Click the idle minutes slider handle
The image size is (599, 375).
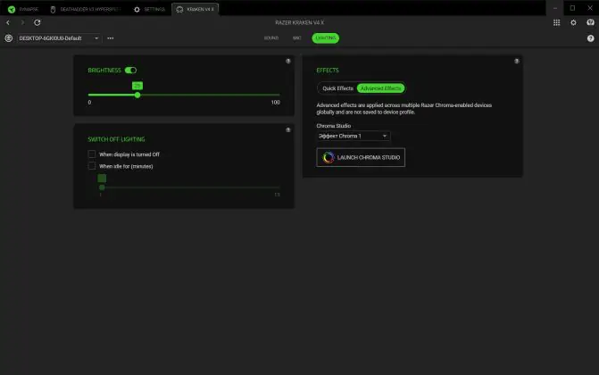click(102, 187)
